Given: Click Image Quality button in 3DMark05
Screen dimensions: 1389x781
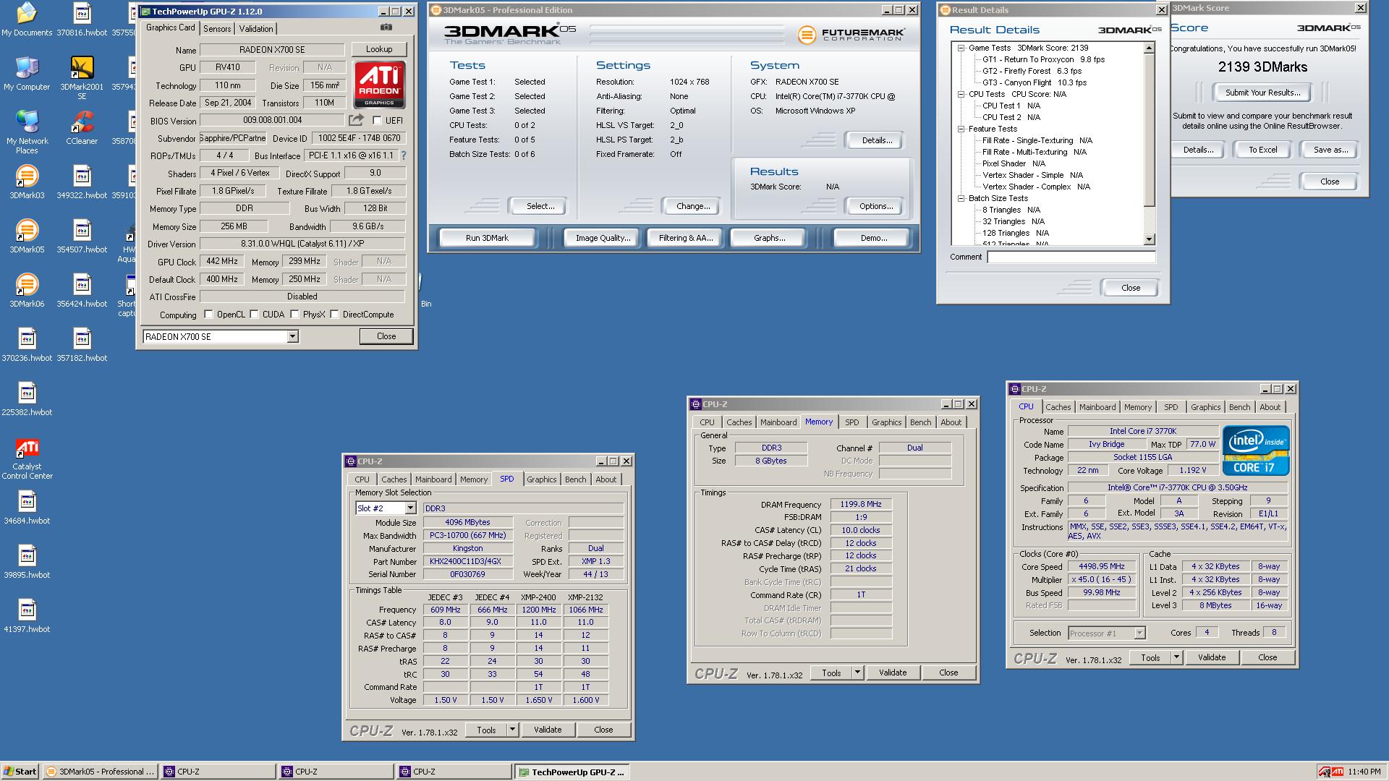Looking at the screenshot, I should [603, 238].
